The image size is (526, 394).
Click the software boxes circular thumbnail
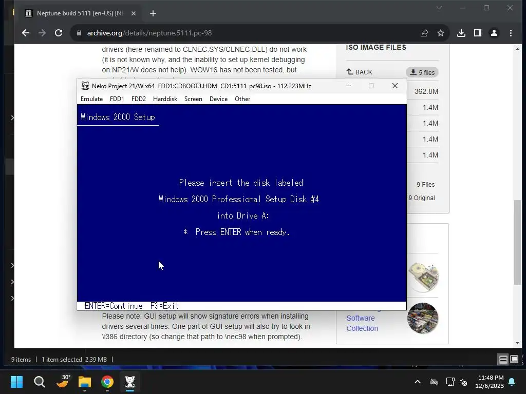pyautogui.click(x=423, y=318)
